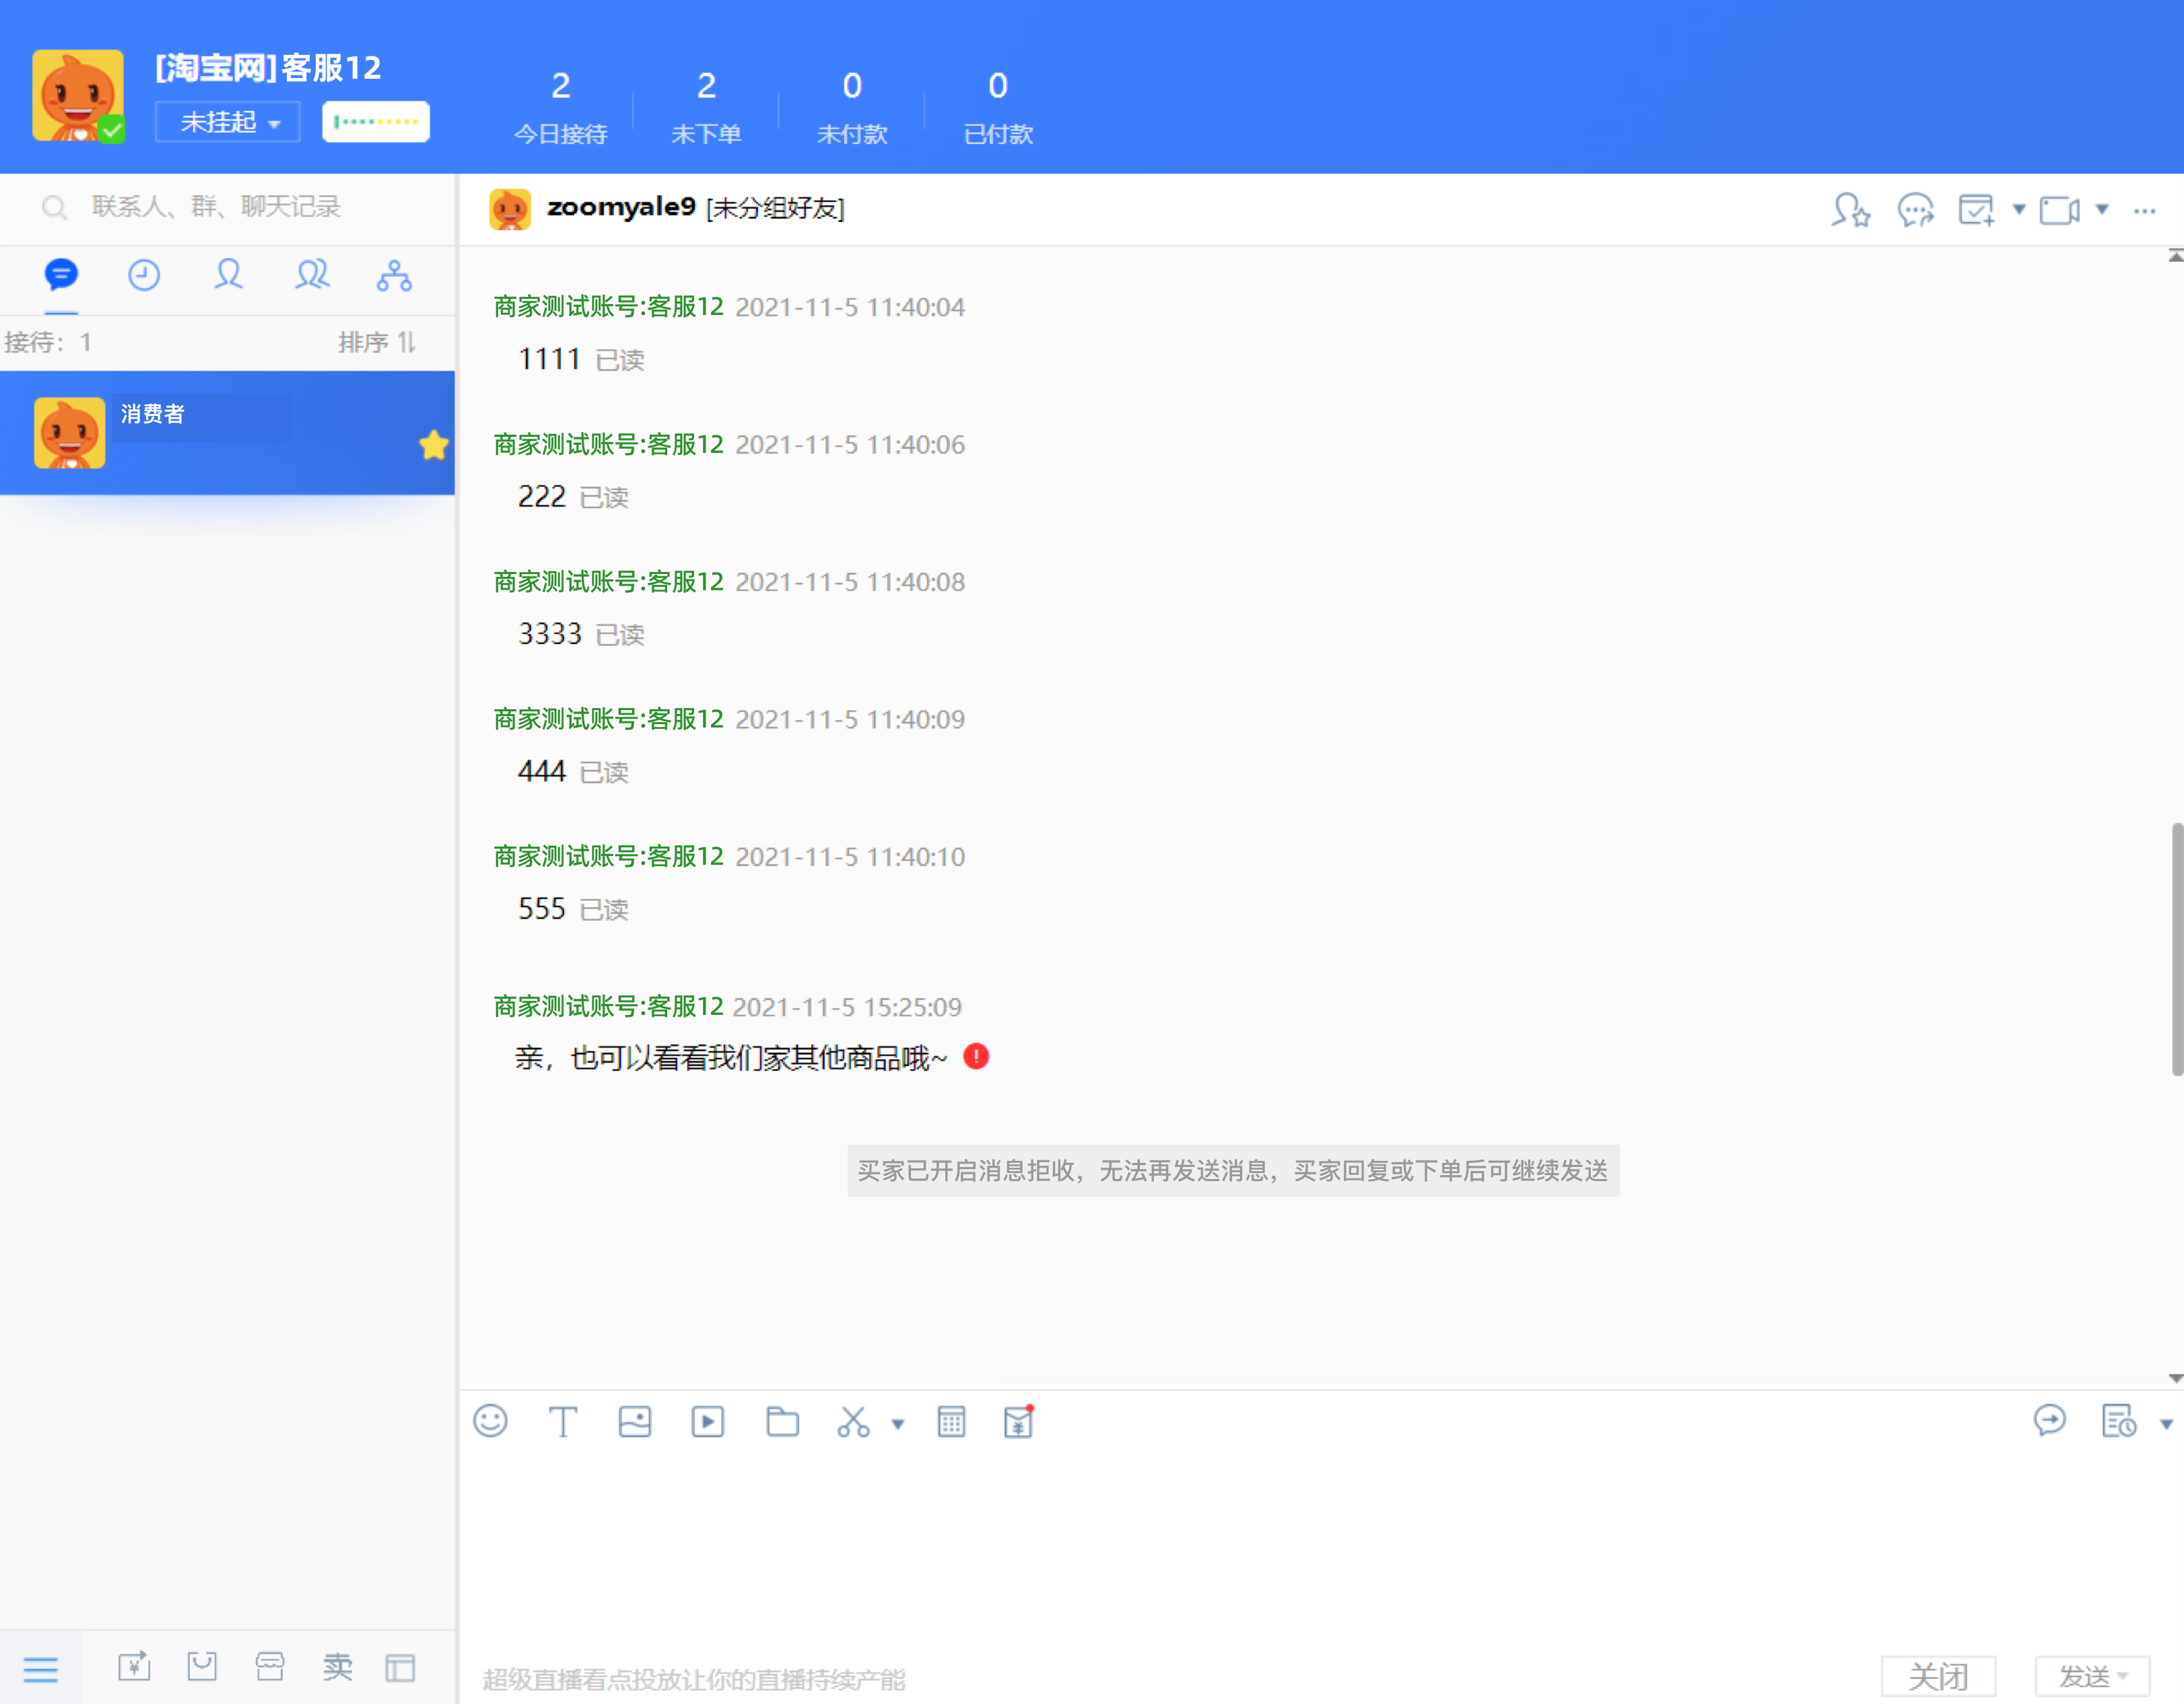Screen dimensions: 2184x1704
Task: Click the send video icon
Action: tap(708, 1421)
